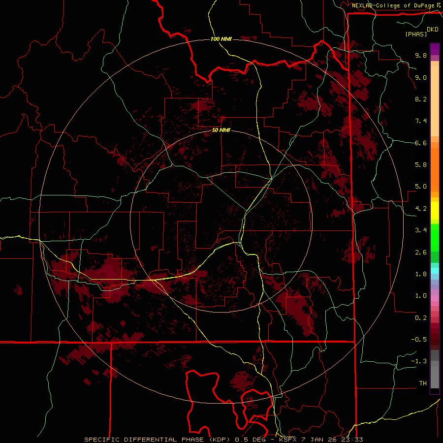Pick the pink segment of the color bar
This screenshot has width=443, height=443.
coord(435,298)
